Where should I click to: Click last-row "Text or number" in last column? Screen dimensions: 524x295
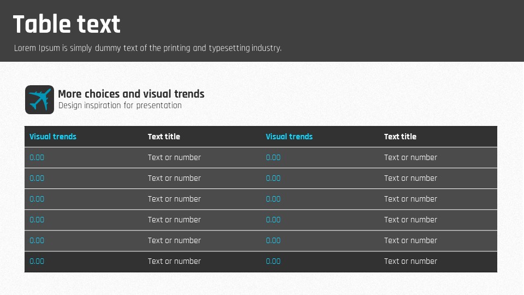(410, 261)
